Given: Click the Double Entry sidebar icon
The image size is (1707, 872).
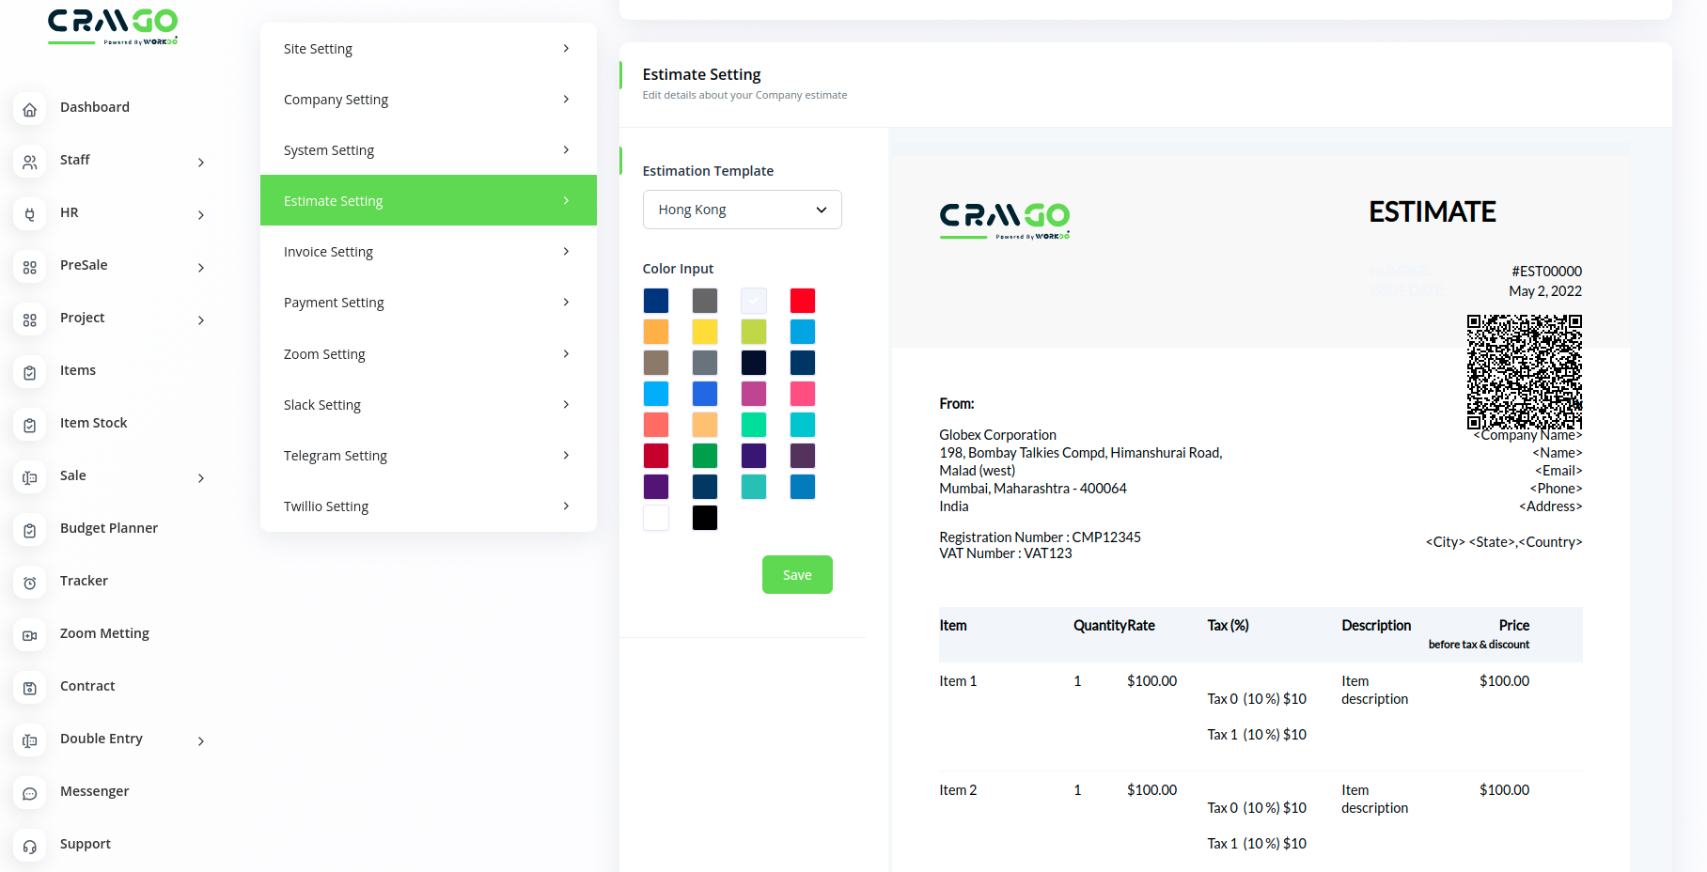Looking at the screenshot, I should click(30, 740).
